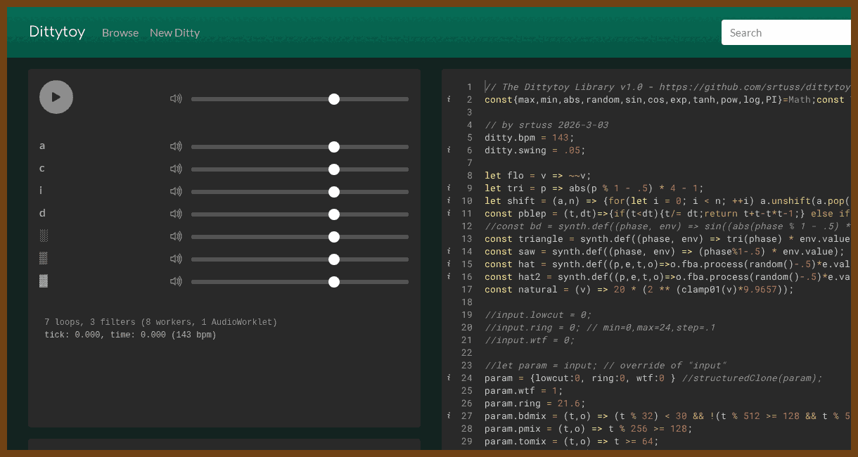Viewport: 858px width, 457px height.
Task: Adjust the dark-shaded loop volume slider
Action: click(300, 282)
